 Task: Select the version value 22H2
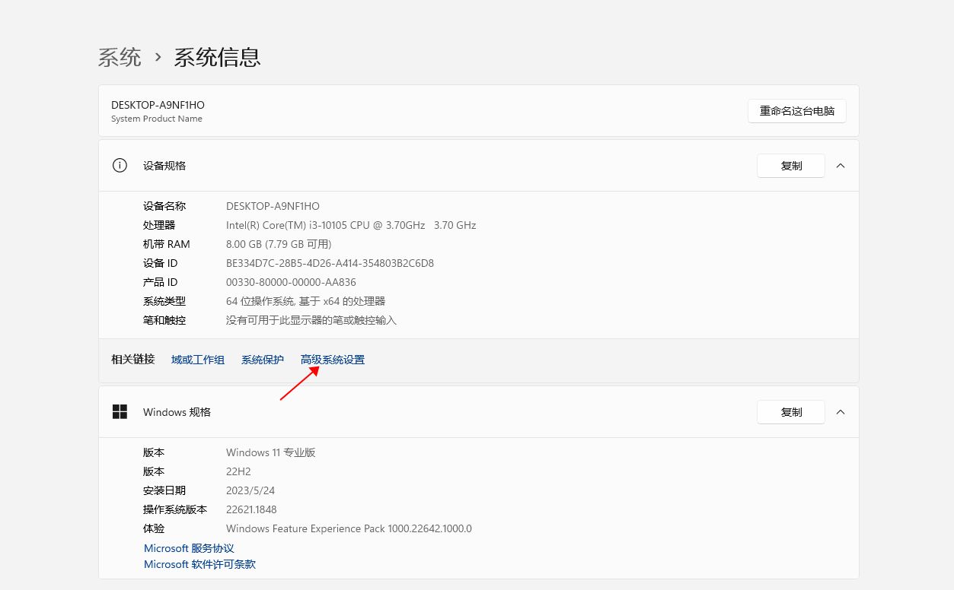click(x=238, y=471)
